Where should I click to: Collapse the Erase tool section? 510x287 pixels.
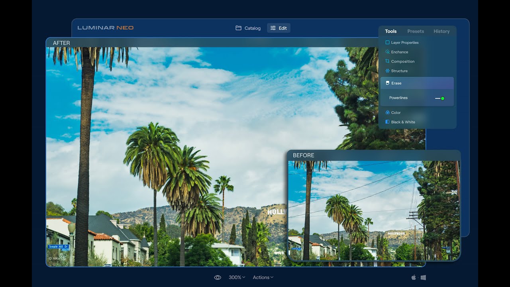coord(417,83)
